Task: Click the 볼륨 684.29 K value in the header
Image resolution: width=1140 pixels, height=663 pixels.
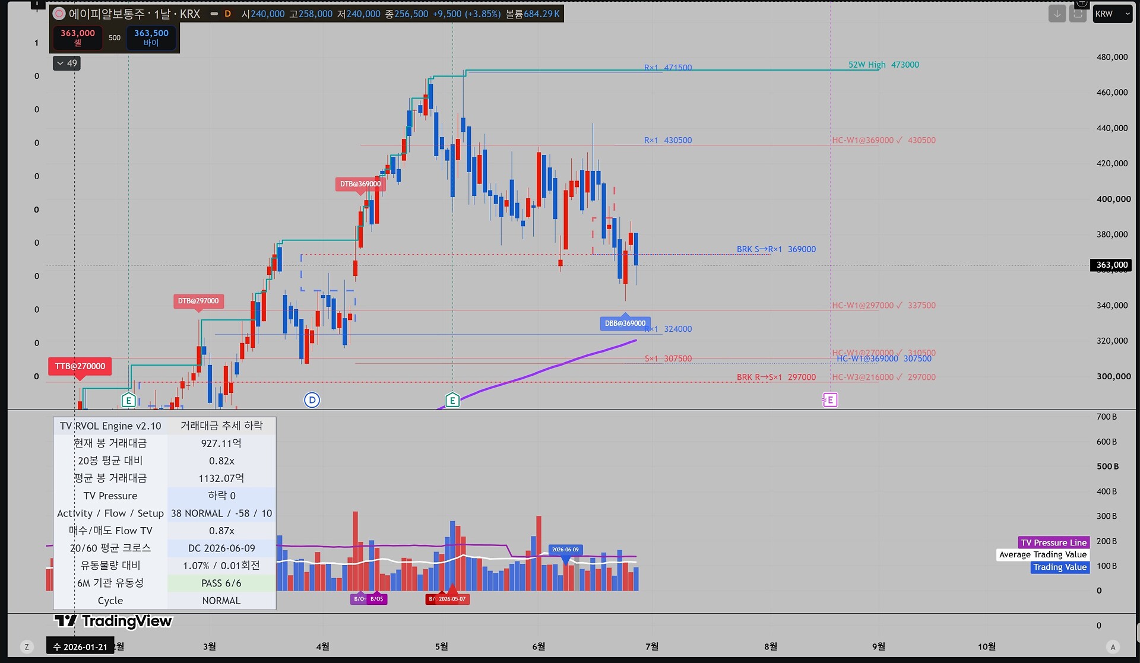Action: [x=533, y=14]
